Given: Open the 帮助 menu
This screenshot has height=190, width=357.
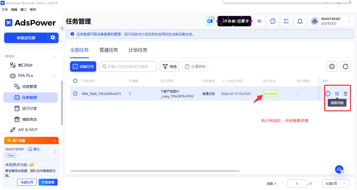Looking at the screenshot, I should click(33, 9).
